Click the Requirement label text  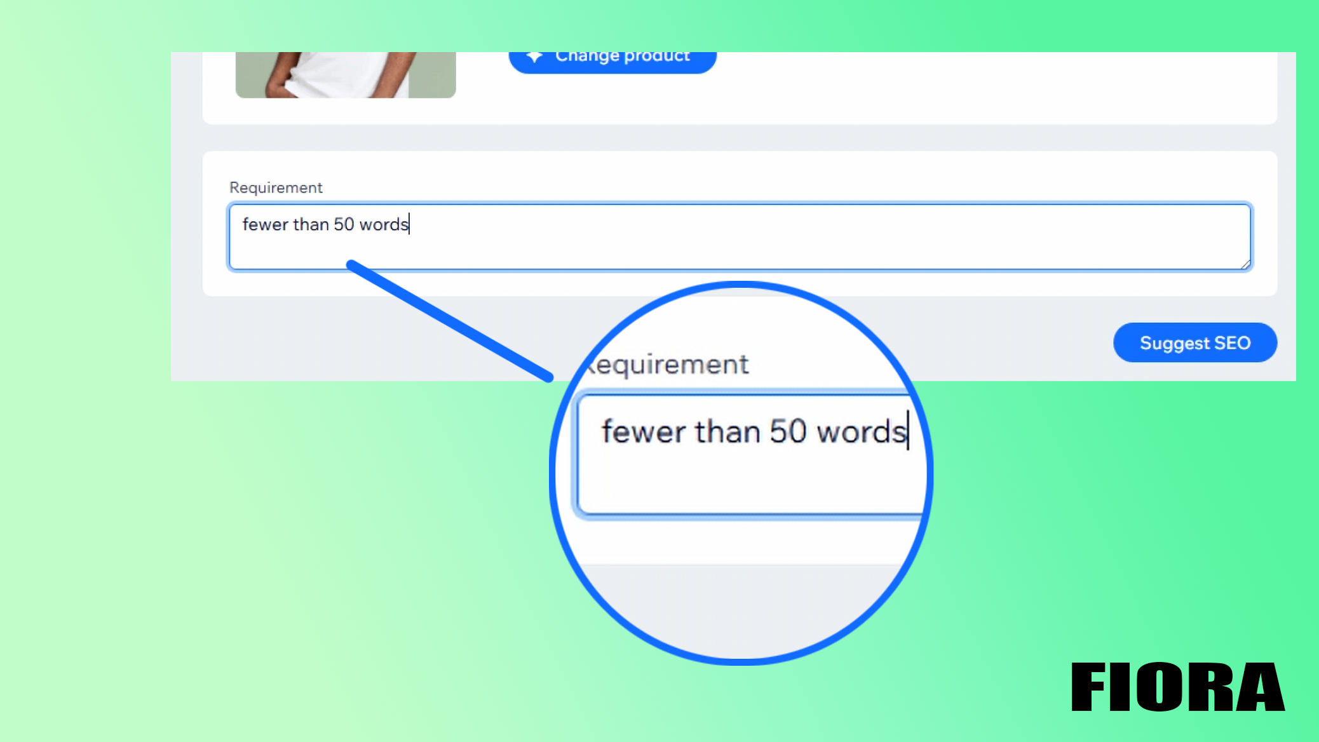coord(276,187)
